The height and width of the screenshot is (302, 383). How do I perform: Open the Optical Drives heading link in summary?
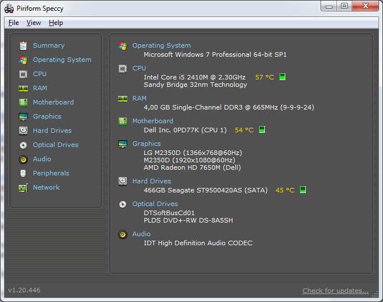pyautogui.click(x=155, y=204)
